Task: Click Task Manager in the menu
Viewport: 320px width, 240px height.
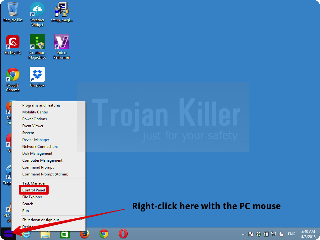Action: coord(34,183)
